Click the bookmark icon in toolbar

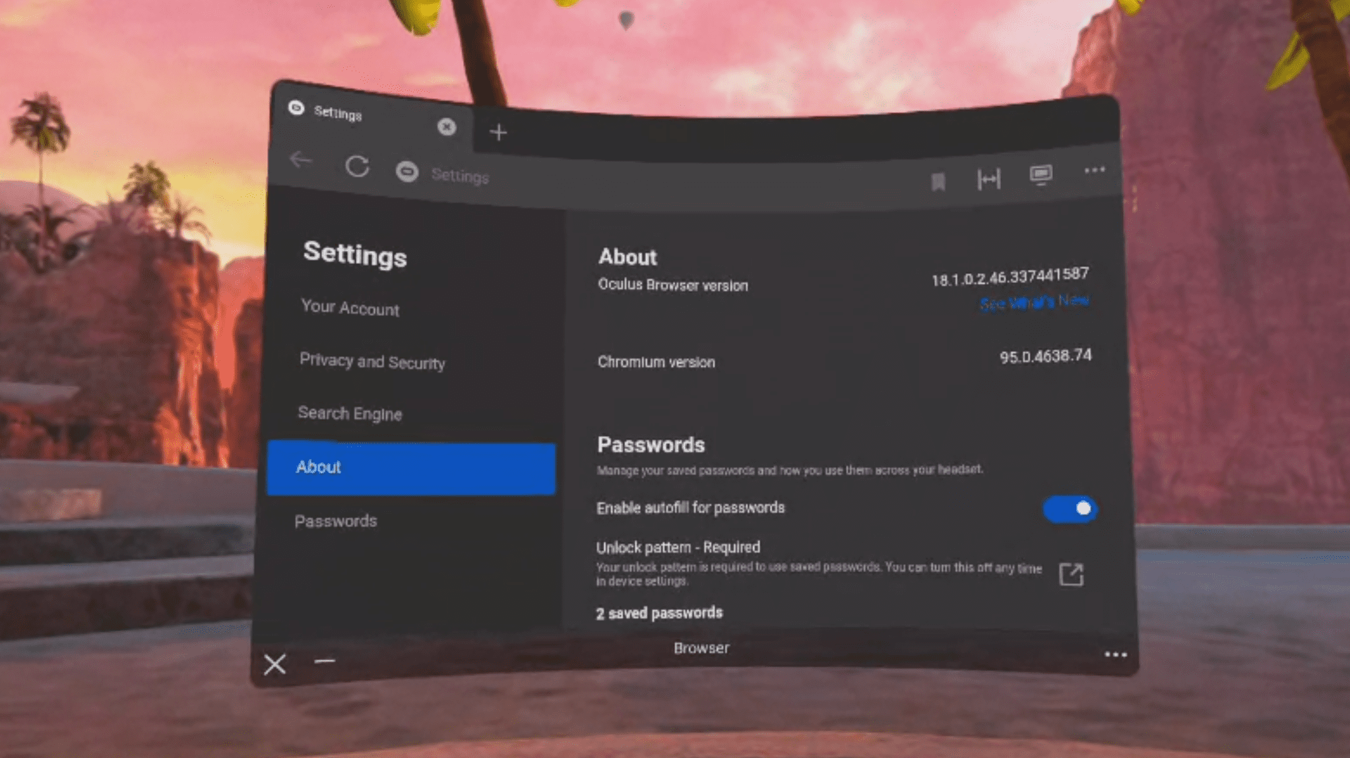[938, 180]
